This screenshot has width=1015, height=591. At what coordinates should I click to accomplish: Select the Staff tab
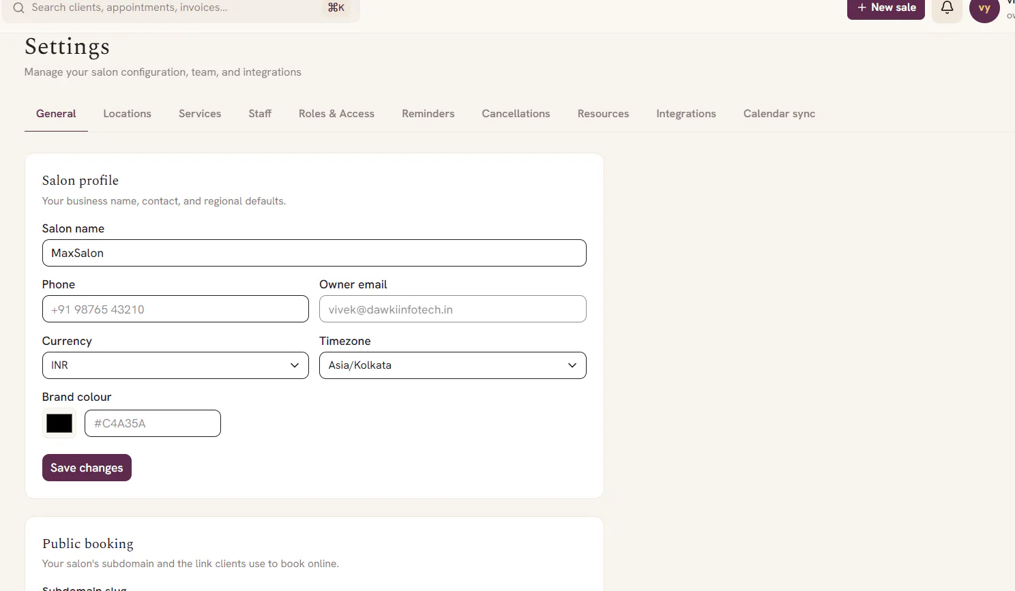260,114
